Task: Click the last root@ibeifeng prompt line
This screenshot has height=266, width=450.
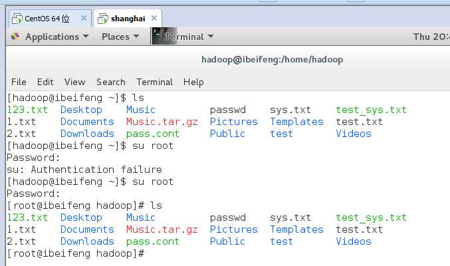Action: [76, 253]
